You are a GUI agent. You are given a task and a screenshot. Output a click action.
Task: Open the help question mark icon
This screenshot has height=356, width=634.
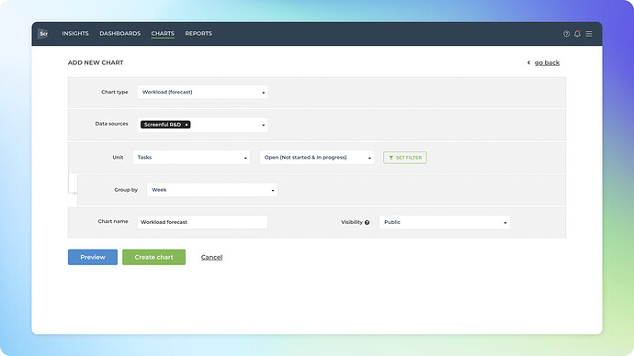pos(566,34)
